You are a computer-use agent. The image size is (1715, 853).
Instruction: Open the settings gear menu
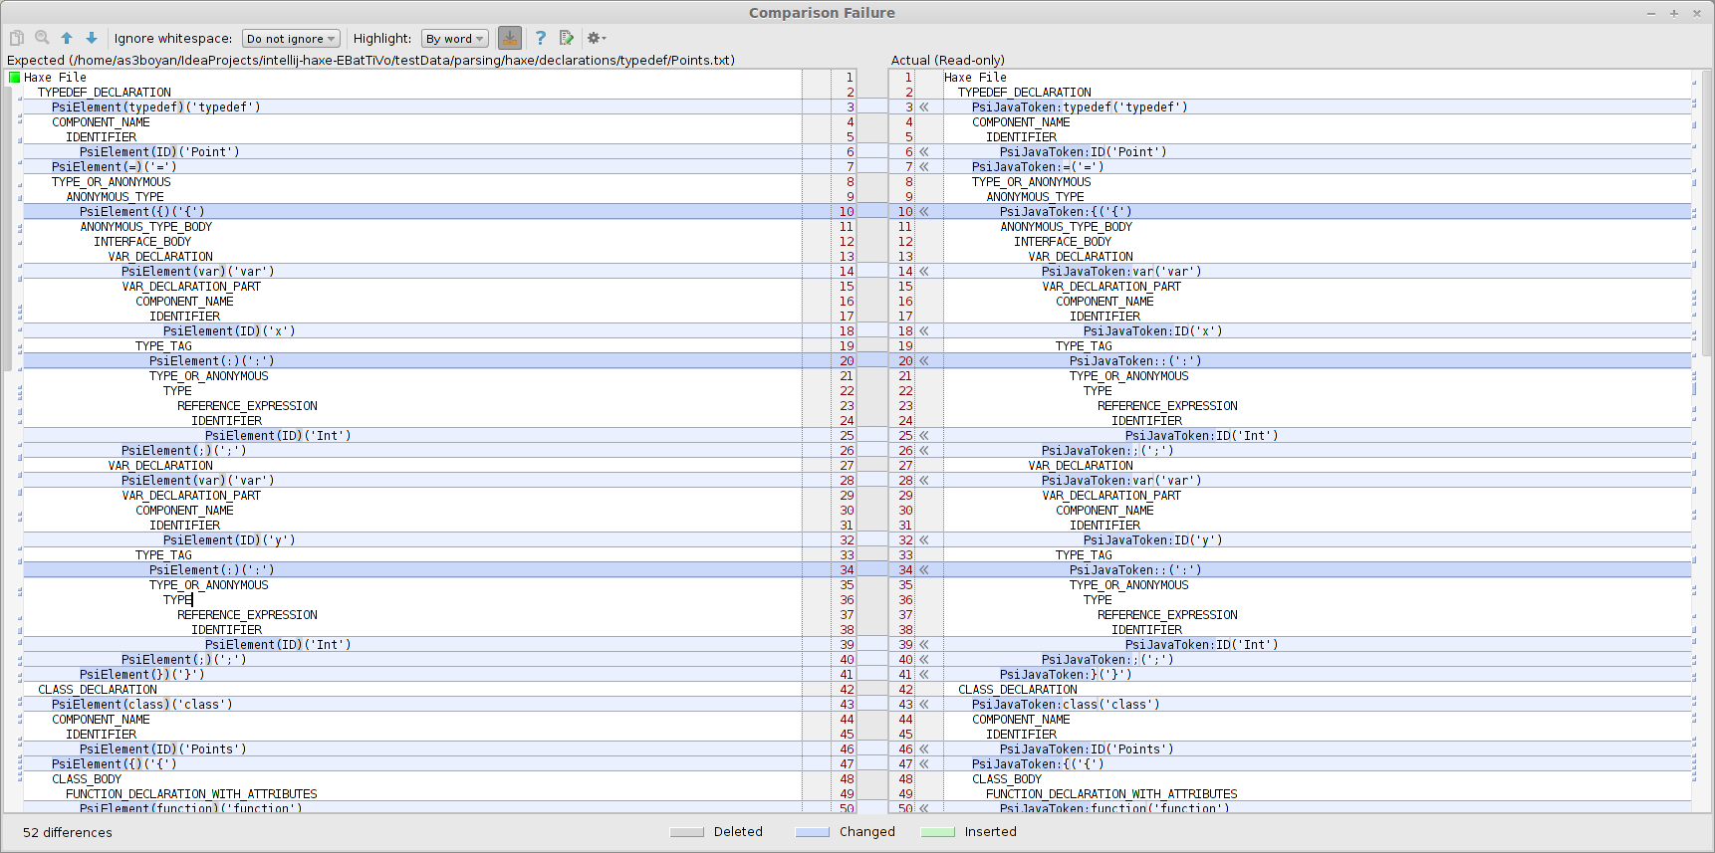pos(596,38)
